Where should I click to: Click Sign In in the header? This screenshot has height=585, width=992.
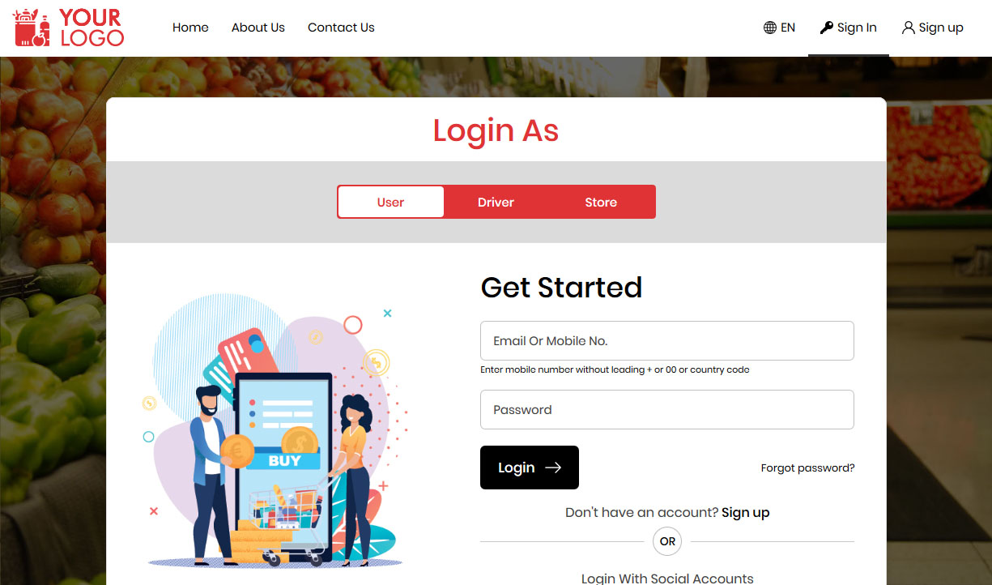coord(849,28)
